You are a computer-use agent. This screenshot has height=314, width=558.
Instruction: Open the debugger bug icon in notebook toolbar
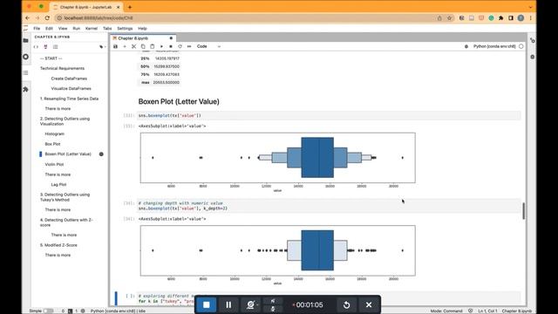click(x=466, y=46)
